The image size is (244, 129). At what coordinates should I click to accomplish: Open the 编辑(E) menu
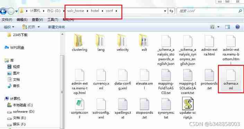[22, 20]
